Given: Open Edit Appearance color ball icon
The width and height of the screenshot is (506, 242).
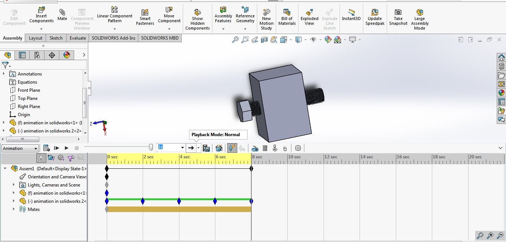Looking at the screenshot, I should point(328,40).
